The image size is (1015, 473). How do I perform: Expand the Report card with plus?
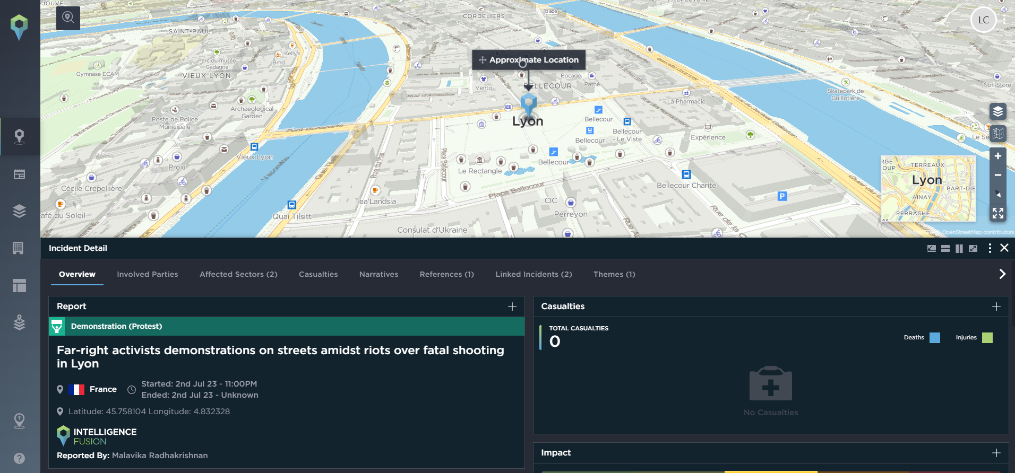pyautogui.click(x=512, y=306)
